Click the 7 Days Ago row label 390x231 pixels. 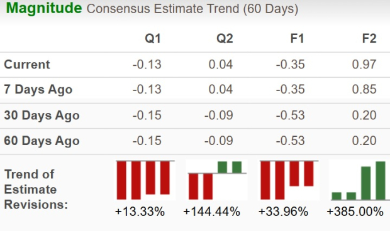pyautogui.click(x=38, y=90)
